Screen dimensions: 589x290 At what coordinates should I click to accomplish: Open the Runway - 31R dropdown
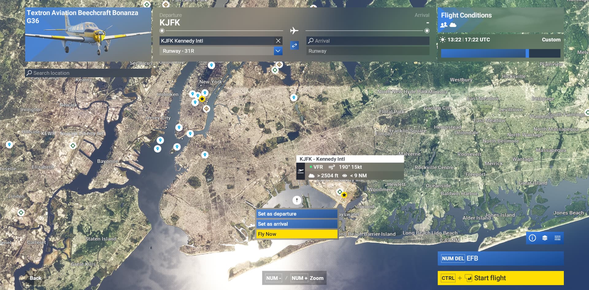pyautogui.click(x=278, y=51)
